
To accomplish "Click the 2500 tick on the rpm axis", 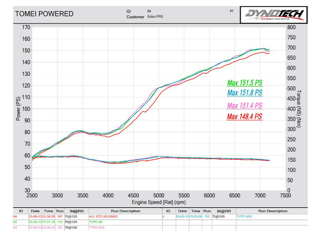I will [32, 195].
